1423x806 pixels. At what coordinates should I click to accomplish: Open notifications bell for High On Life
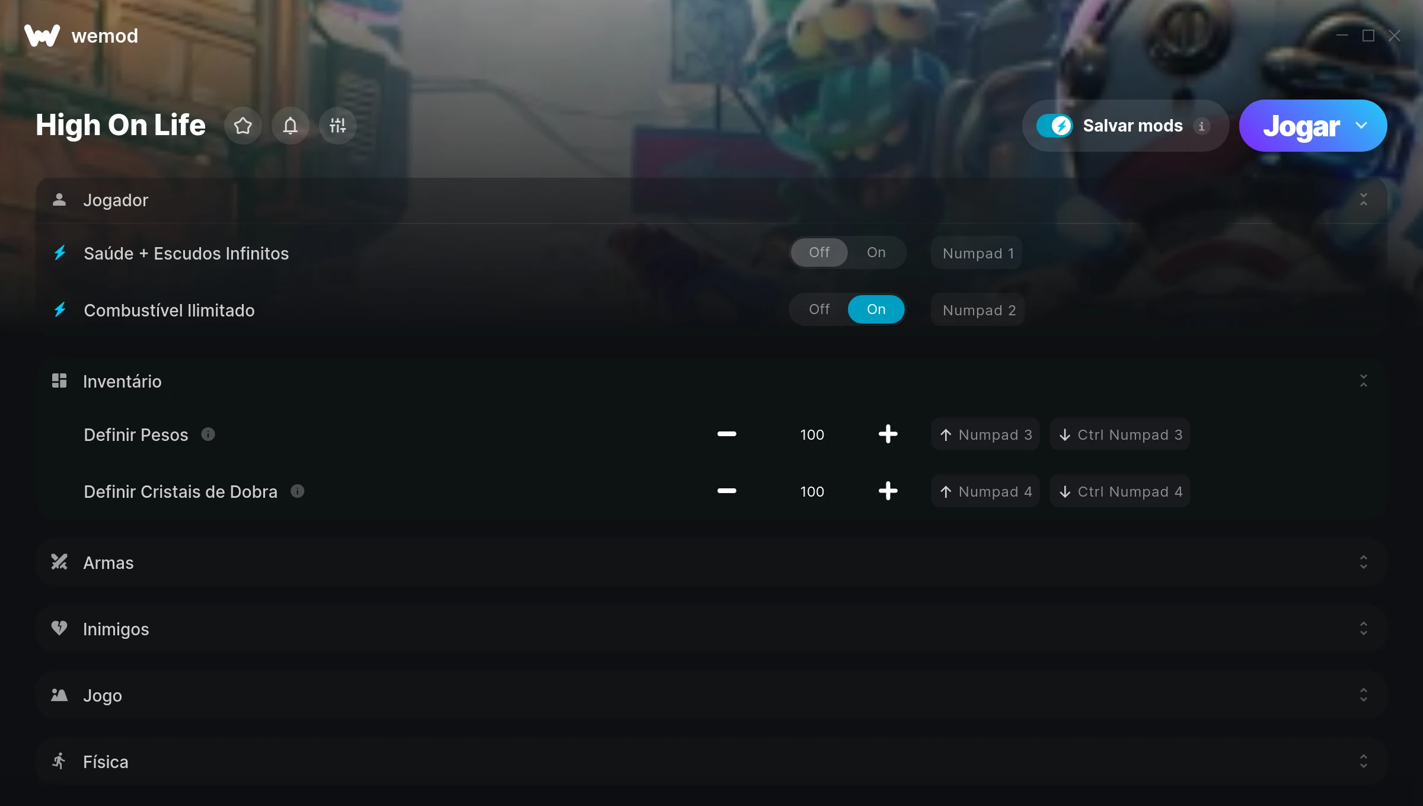tap(291, 126)
